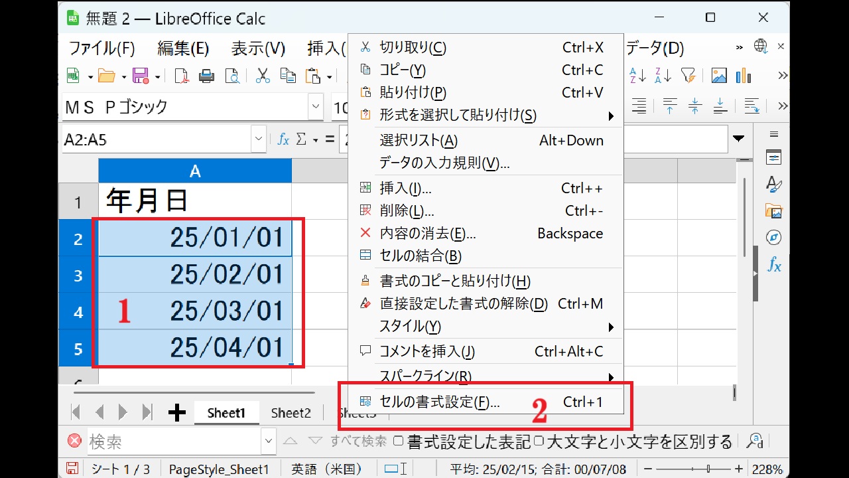Click the equals Formula icon
The width and height of the screenshot is (849, 478).
coord(330,140)
